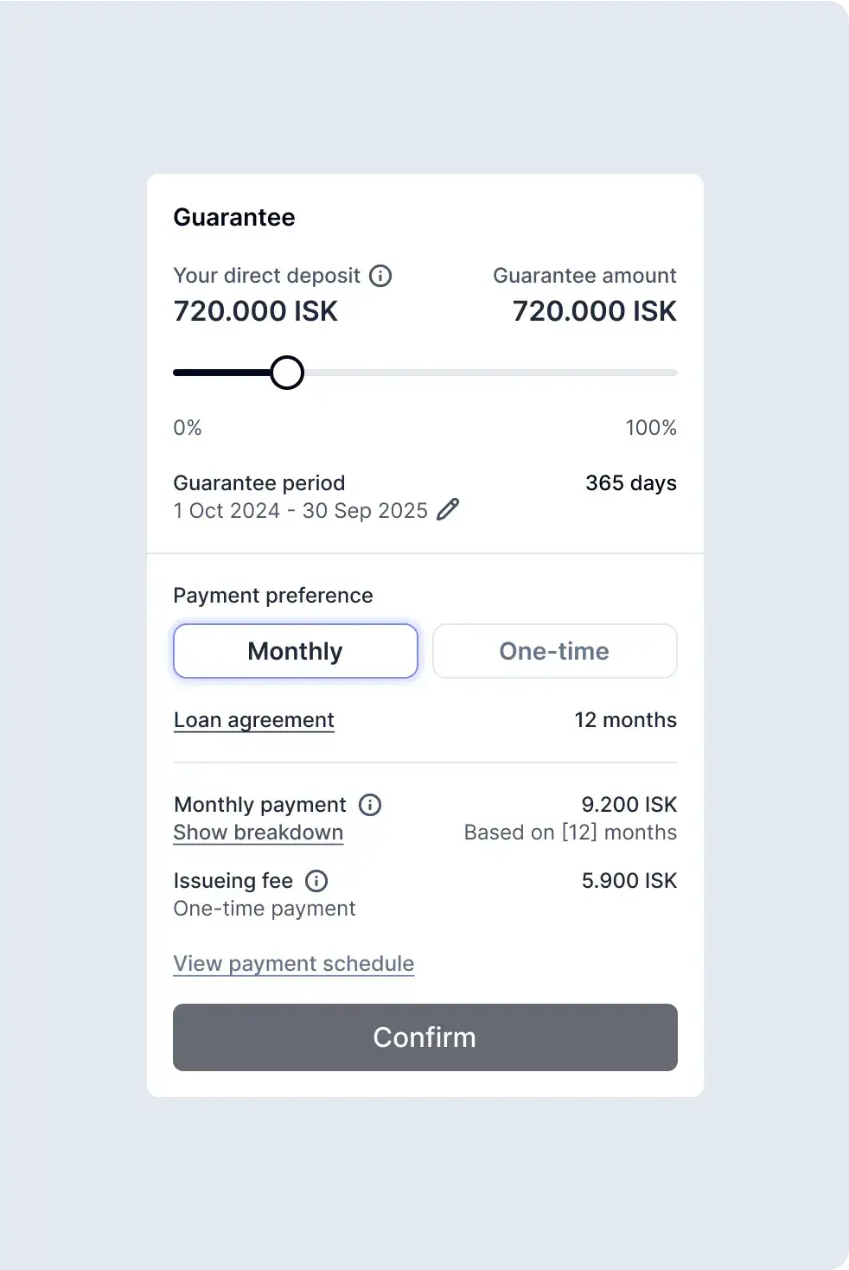Click the deposit slider handle
The height and width of the screenshot is (1270, 849).
coord(287,373)
